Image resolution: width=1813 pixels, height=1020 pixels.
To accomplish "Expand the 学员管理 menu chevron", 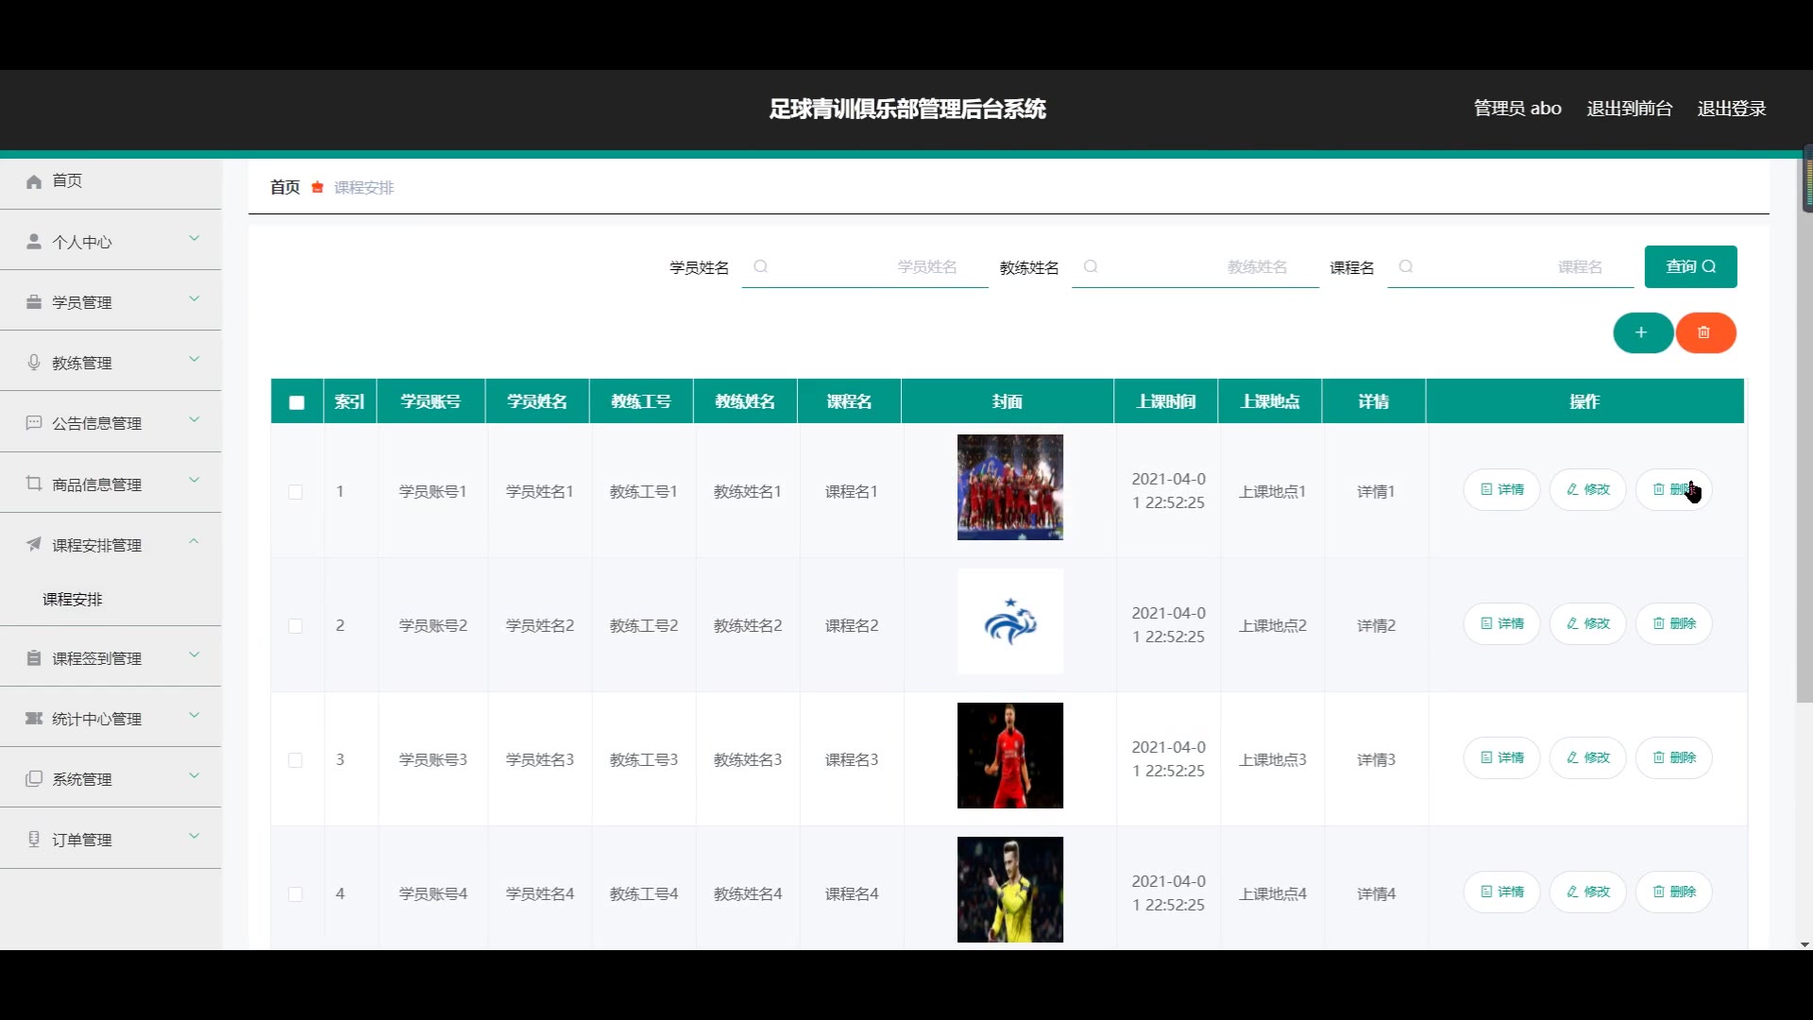I will [195, 299].
